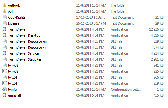Click the TeamViewer_Service application icon

4,53
